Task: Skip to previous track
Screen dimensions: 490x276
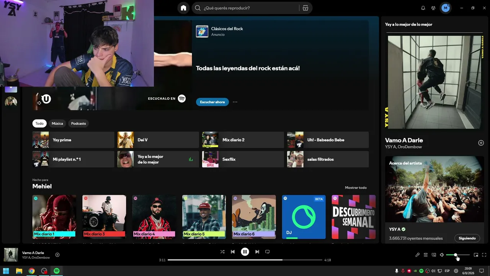Action: [x=233, y=252]
